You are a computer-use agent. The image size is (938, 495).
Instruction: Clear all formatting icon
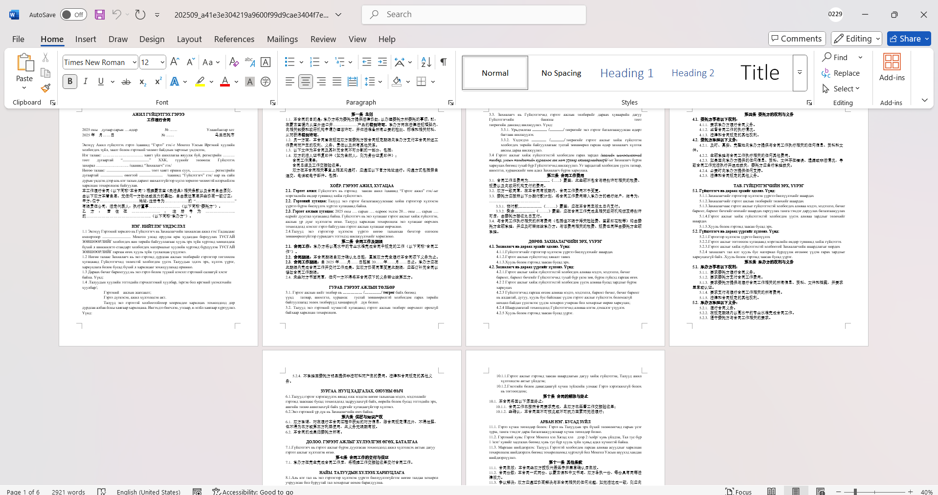pos(234,62)
